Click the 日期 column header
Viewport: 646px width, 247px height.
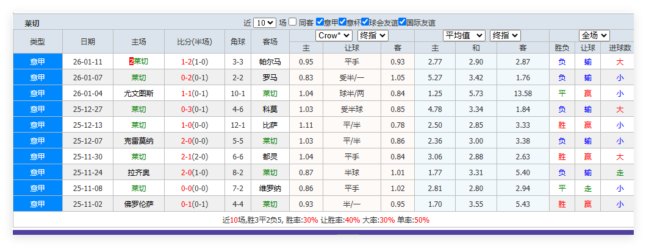coord(88,42)
